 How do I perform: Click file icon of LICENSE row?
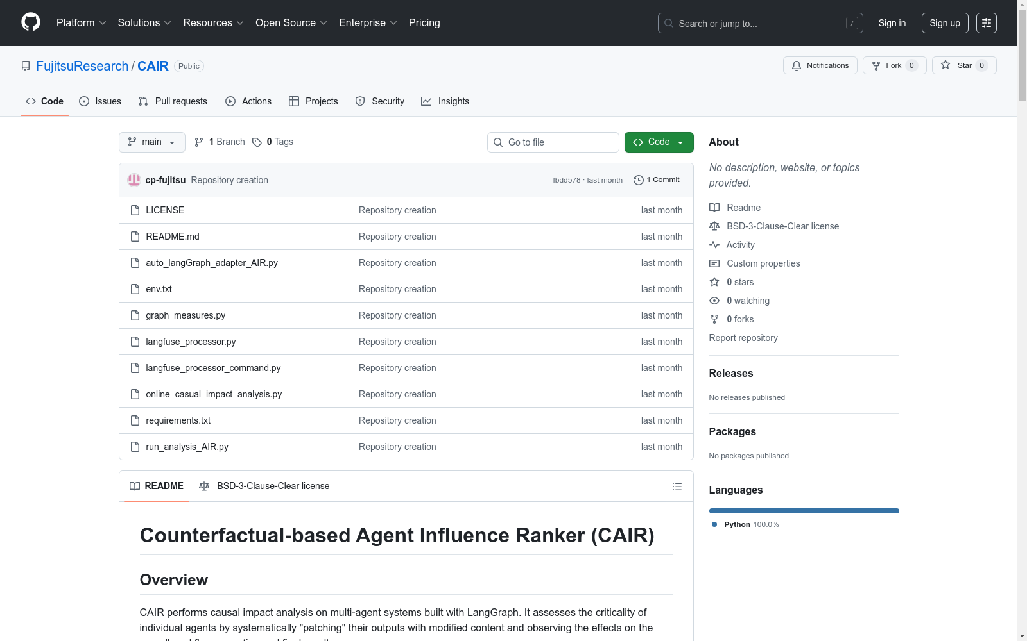135,210
